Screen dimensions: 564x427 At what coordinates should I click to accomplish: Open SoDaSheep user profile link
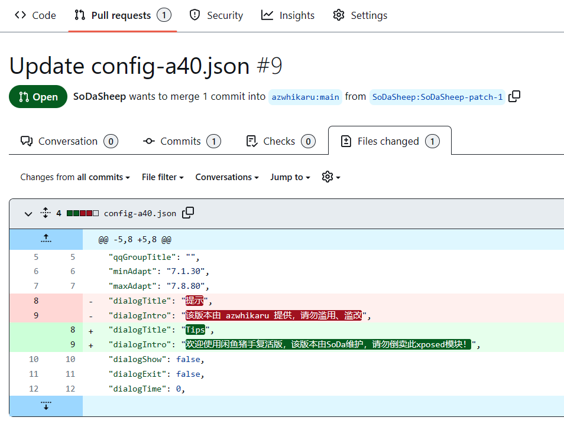100,97
